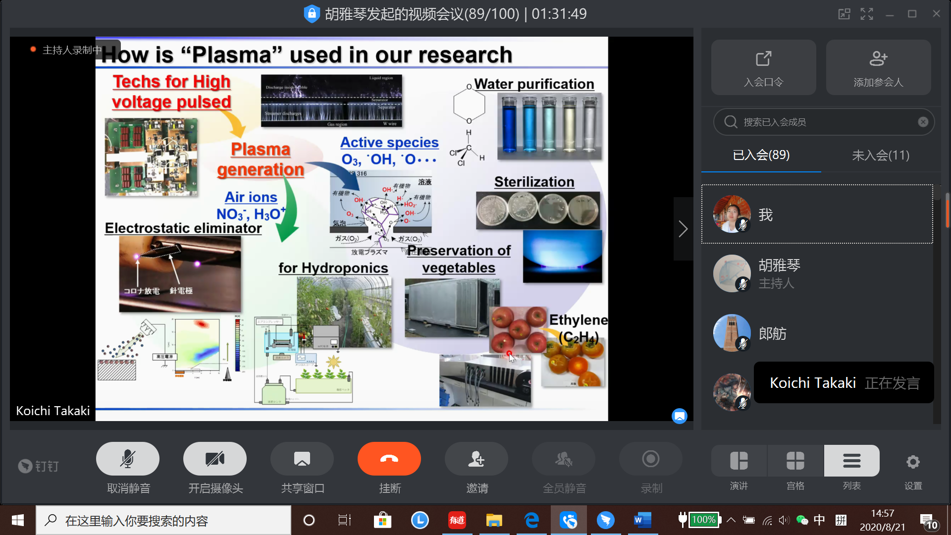Open the 共享窗口 share window icon
This screenshot has width=951, height=535.
coord(302,459)
